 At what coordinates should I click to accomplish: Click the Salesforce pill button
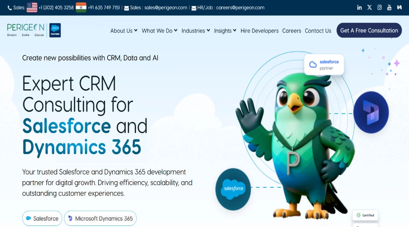pos(42,218)
